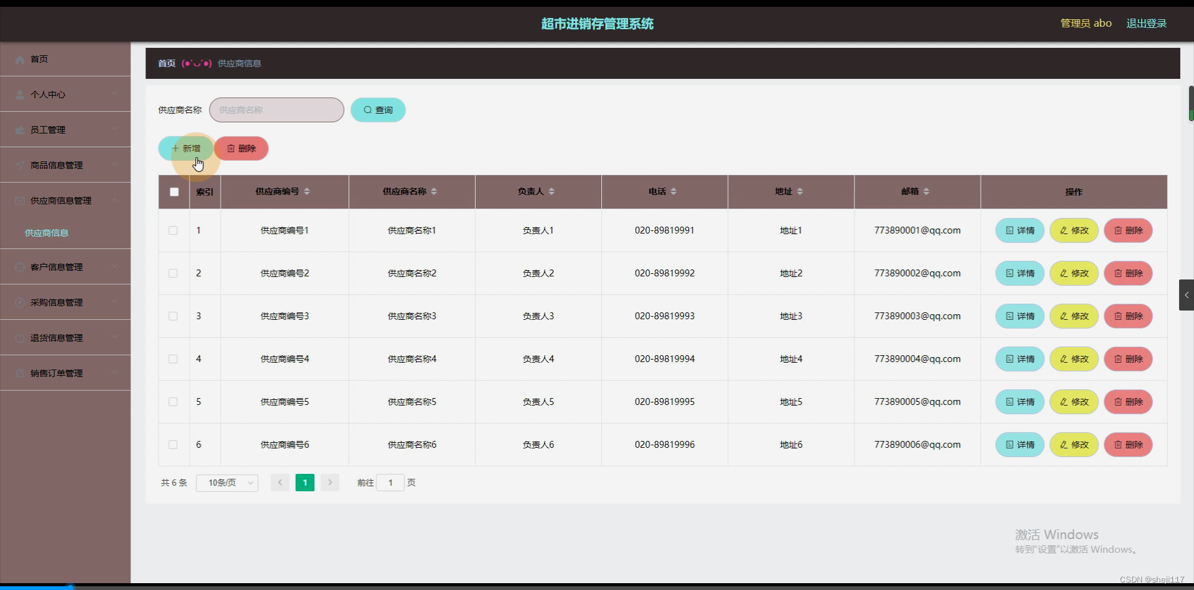Expand the 客户信息管理 menu chevron
Image resolution: width=1194 pixels, height=590 pixels.
(115, 266)
